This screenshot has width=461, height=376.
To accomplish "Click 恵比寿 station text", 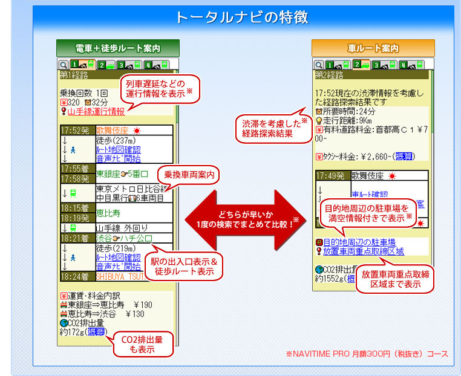I will point(108,213).
